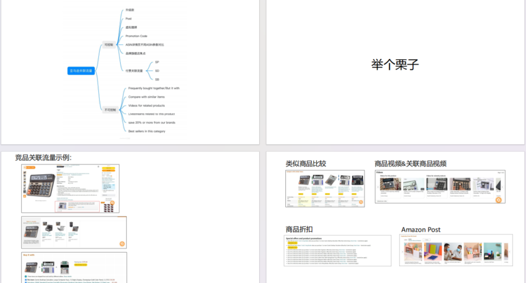Open the similar items comparison screenshot
The height and width of the screenshot is (283, 526).
(325, 189)
